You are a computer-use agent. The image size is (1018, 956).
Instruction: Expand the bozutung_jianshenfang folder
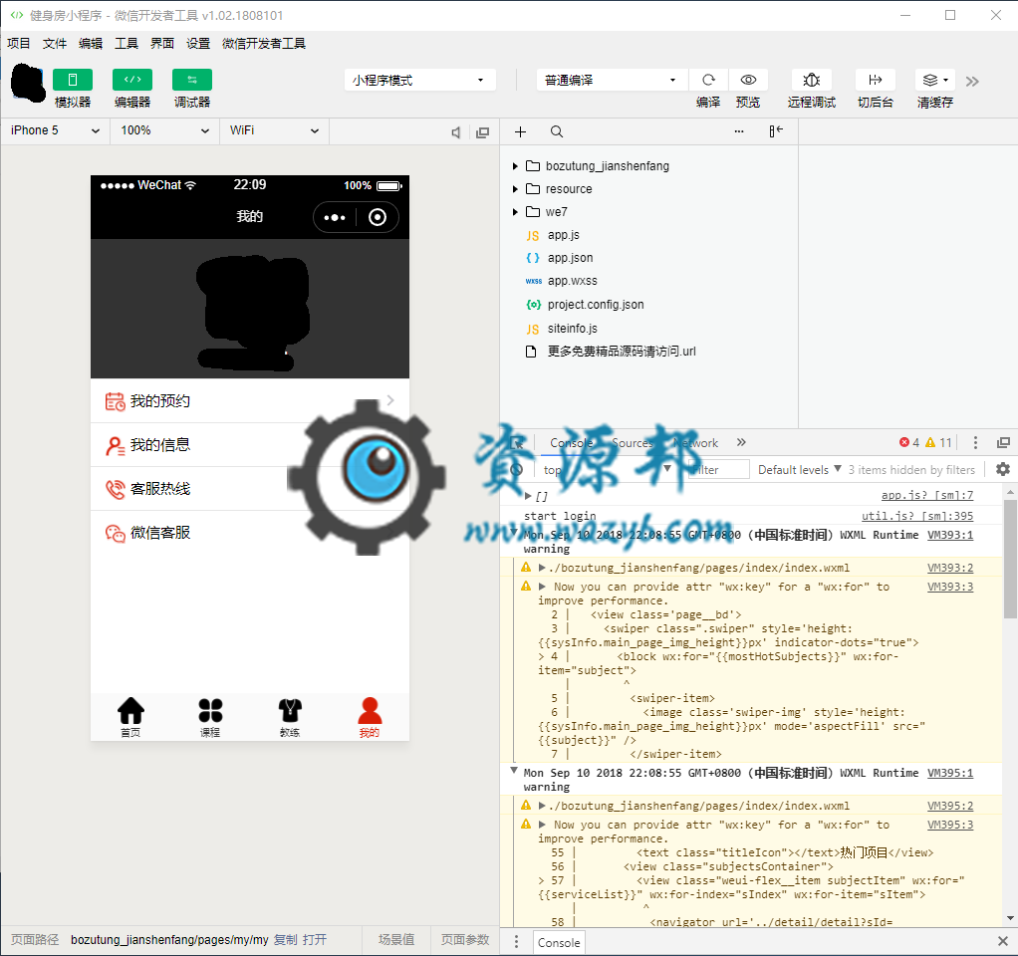515,166
